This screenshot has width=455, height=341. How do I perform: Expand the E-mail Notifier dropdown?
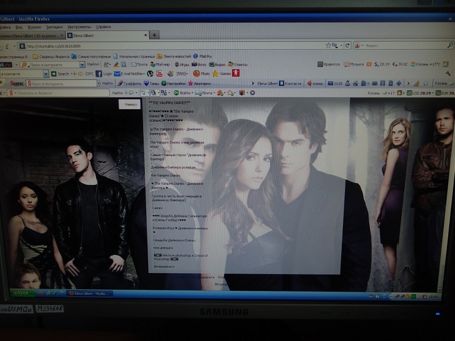[144, 74]
